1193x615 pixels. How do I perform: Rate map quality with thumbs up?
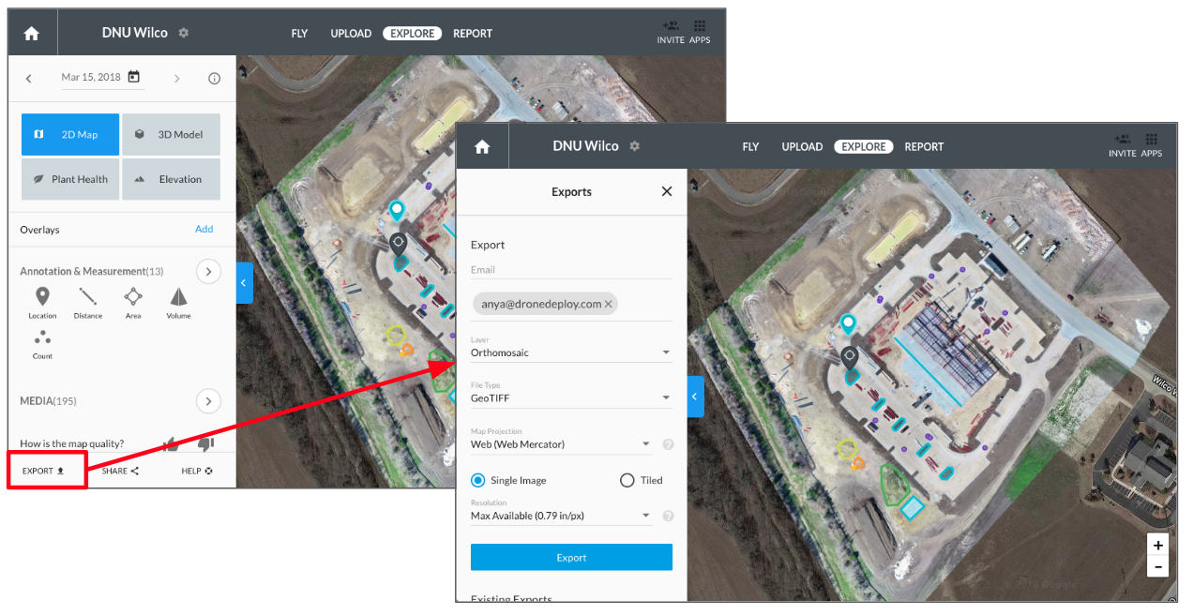(171, 444)
